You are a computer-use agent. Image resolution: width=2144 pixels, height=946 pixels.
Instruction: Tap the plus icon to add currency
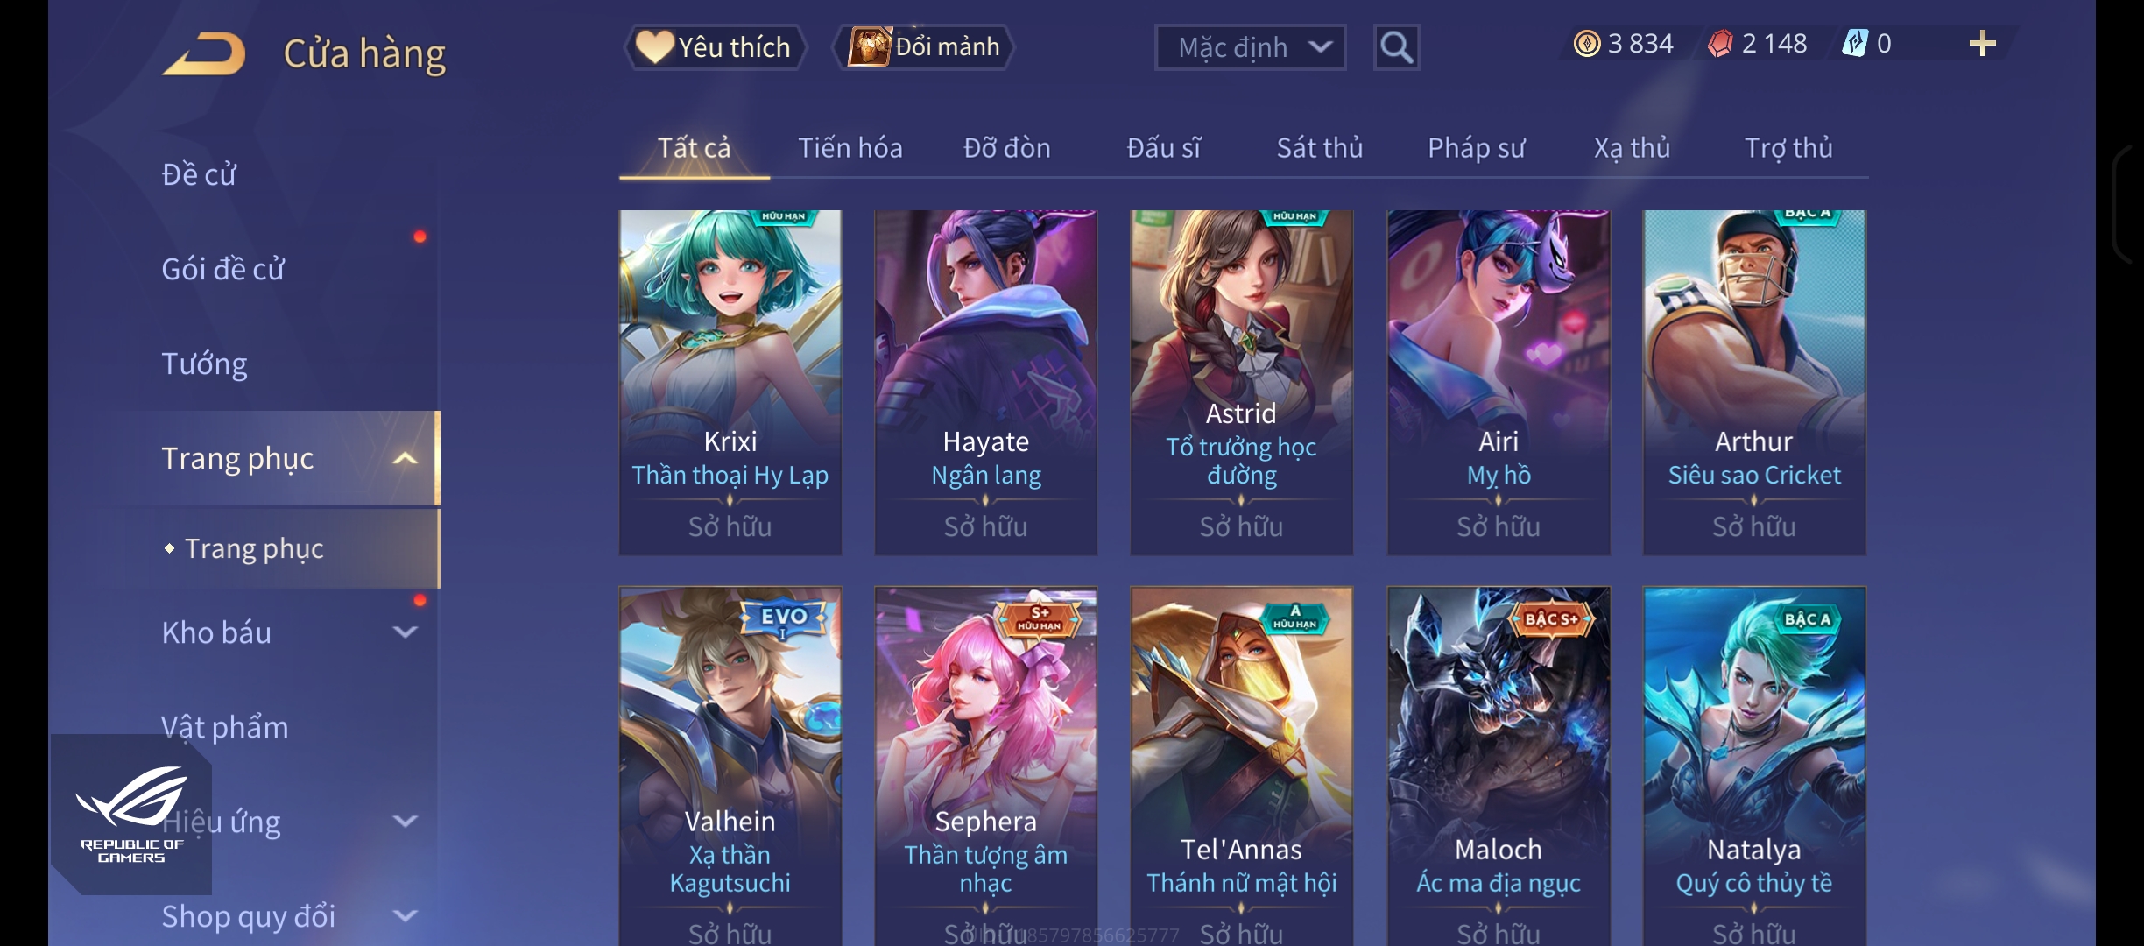(x=1982, y=44)
